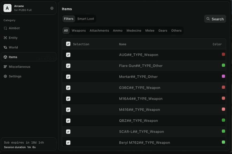The height and width of the screenshot is (154, 232).
Task: Change the Flare Gun color swatch
Action: (x=223, y=65)
